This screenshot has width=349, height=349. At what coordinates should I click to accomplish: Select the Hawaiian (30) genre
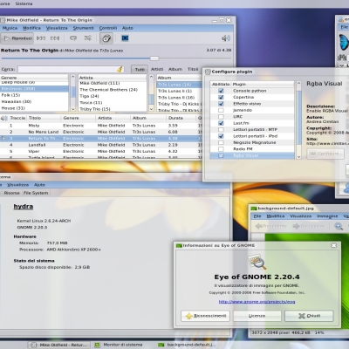coord(34,101)
